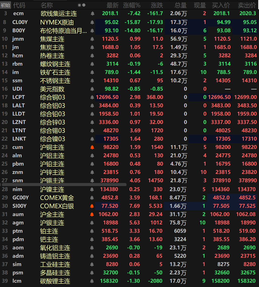Click the asterisk icon in the header row
The width and height of the screenshot is (259, 287).
coord(80,5)
